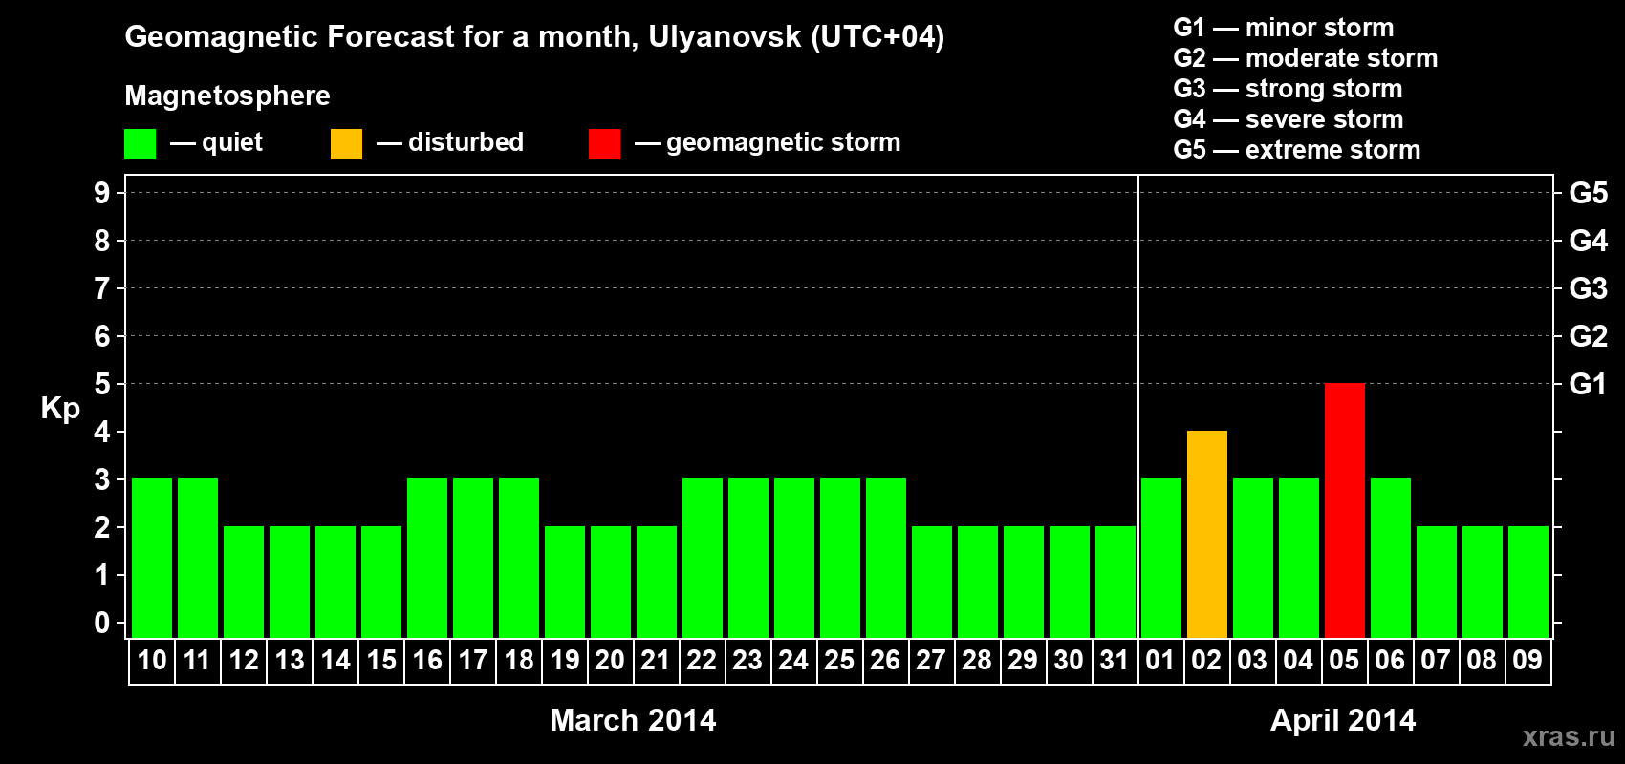The height and width of the screenshot is (764, 1625).
Task: Select the green bar for March 10
Action: pyautogui.click(x=152, y=558)
